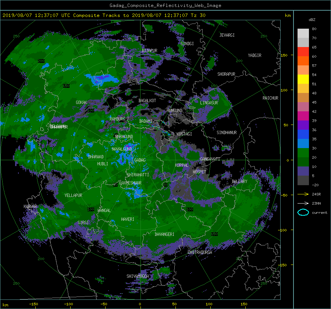This screenshot has height=309, width=331.
Task: Click the LINGASUR city label
Action: tap(209, 103)
